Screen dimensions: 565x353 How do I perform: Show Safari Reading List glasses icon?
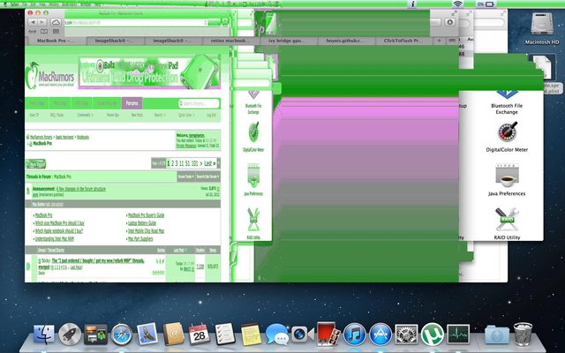(x=33, y=32)
